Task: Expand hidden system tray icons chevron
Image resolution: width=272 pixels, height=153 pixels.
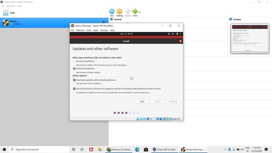Action: pos(225,149)
